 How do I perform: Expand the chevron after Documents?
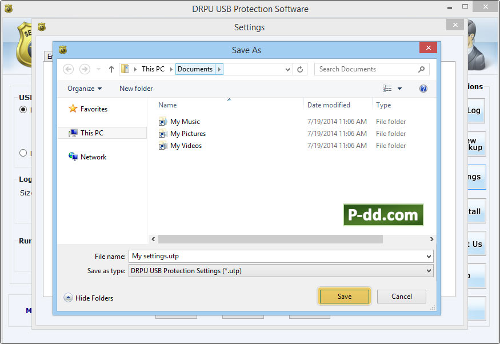click(219, 69)
